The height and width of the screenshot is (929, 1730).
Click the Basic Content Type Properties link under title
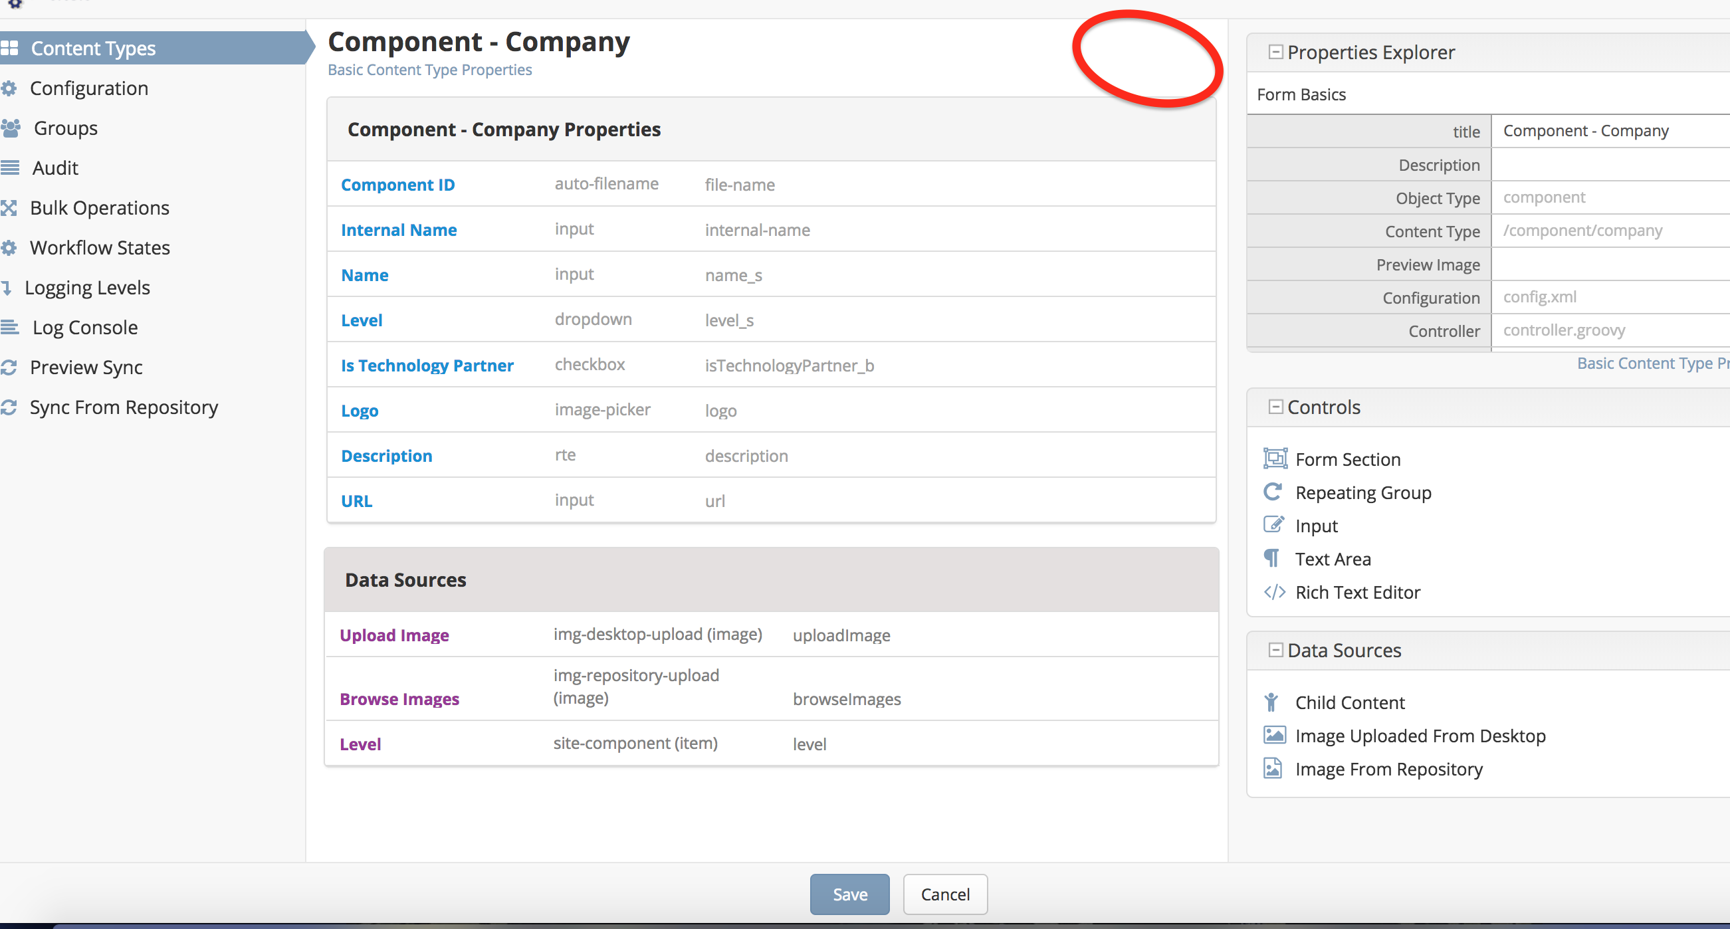pyautogui.click(x=430, y=70)
